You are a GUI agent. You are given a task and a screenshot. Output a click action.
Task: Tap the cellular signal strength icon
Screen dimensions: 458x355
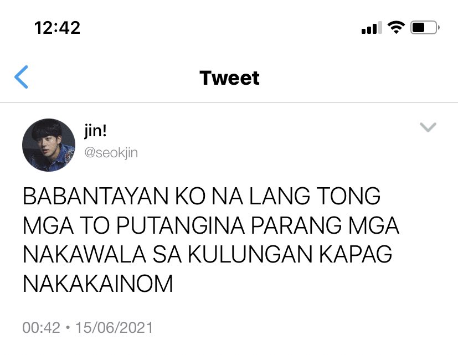pyautogui.click(x=372, y=28)
